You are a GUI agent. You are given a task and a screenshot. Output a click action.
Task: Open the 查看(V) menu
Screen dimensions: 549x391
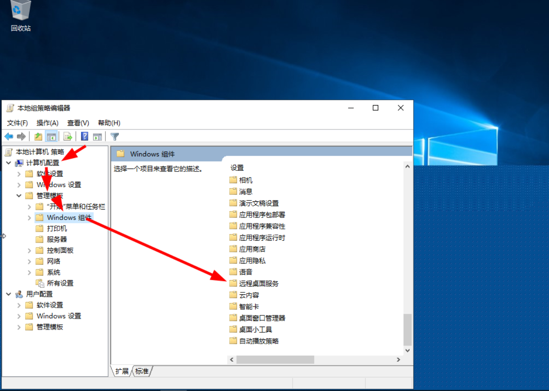coord(78,123)
